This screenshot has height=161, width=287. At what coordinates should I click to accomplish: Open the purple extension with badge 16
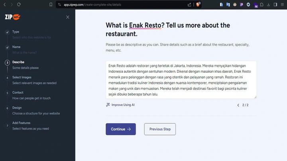[256, 5]
